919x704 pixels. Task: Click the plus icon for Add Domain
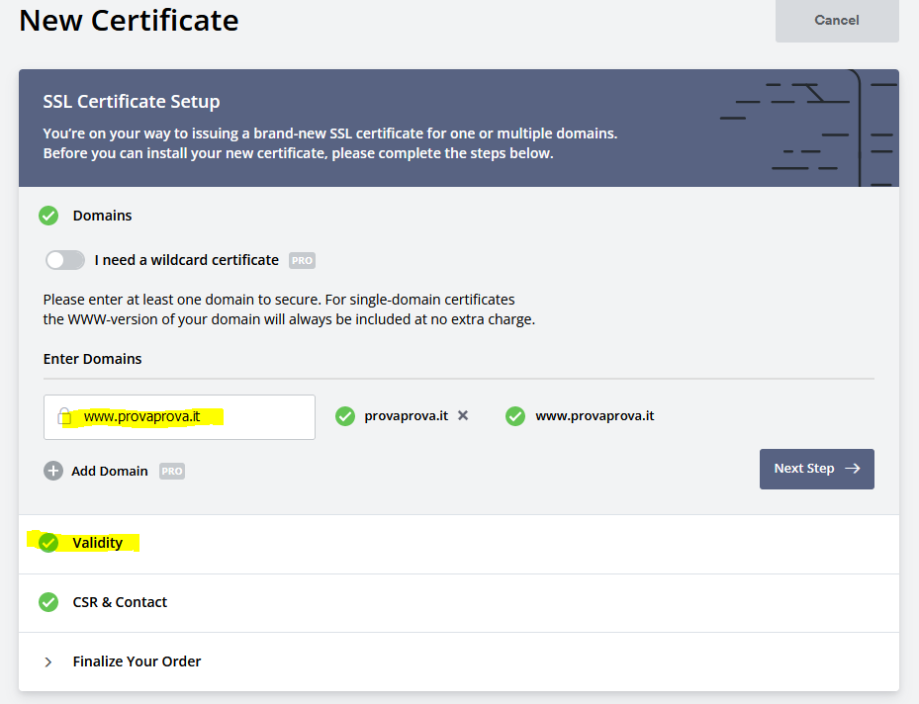click(53, 471)
